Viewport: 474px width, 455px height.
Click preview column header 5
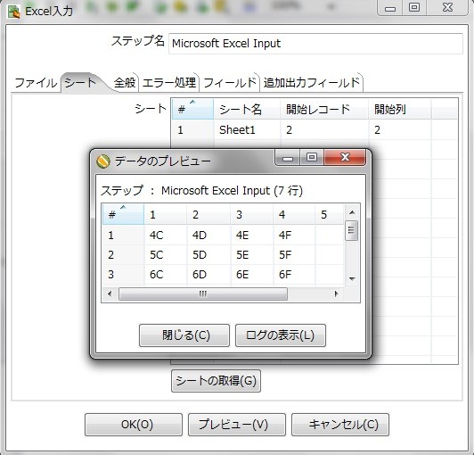point(329,214)
